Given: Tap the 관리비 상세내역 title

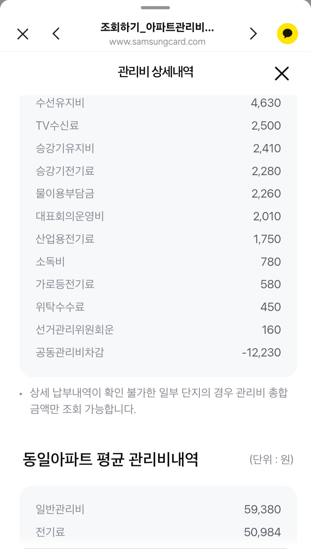Looking at the screenshot, I should [x=155, y=72].
